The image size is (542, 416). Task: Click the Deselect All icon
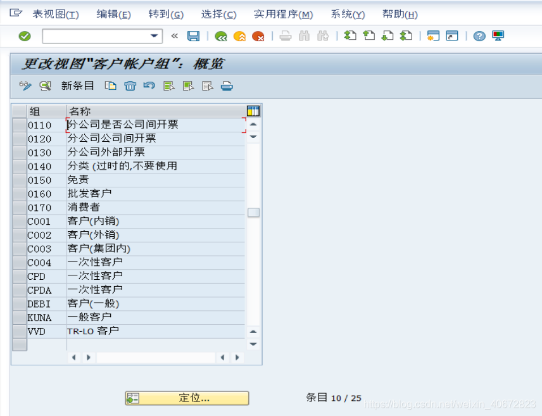point(208,85)
